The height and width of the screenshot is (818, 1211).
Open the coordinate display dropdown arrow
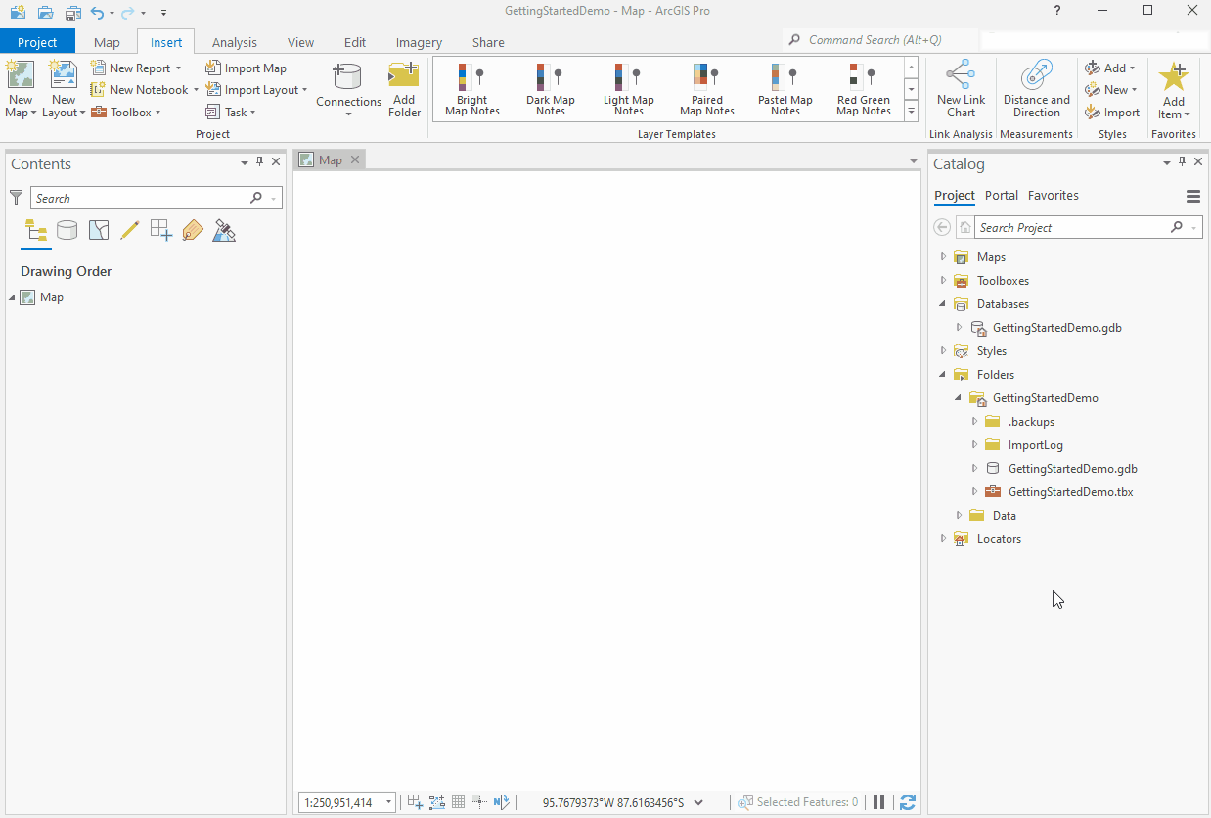tap(698, 803)
